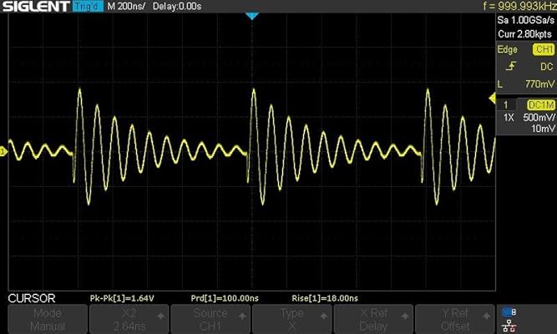The width and height of the screenshot is (557, 334).
Task: Click the channel 1 number tab
Action: (505, 105)
